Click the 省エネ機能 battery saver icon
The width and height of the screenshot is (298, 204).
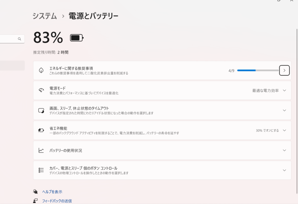(41, 130)
